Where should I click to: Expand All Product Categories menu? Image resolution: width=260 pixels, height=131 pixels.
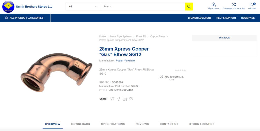click(24, 18)
